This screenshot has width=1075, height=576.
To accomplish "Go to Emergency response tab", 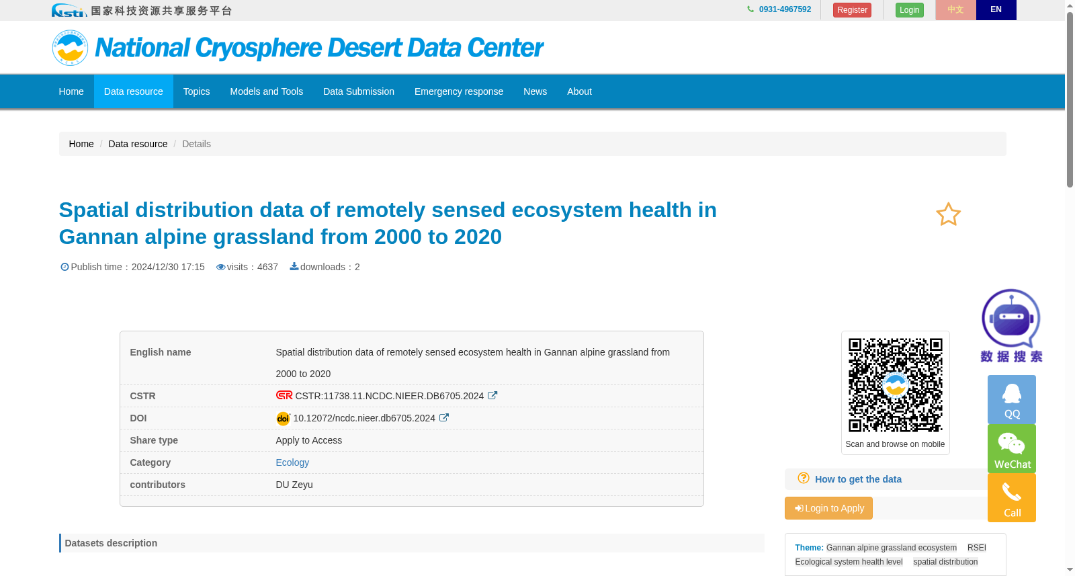I will click(459, 91).
